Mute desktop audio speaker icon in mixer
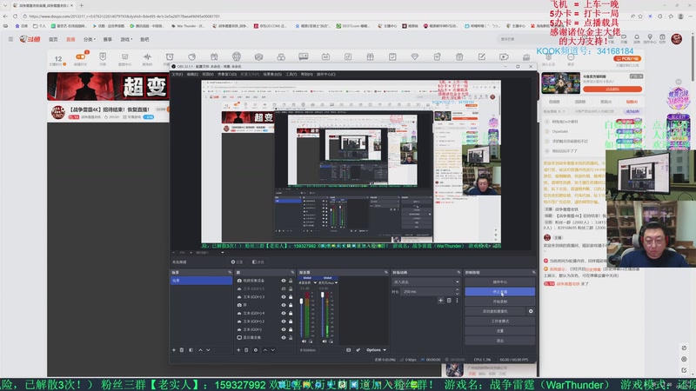 coord(304,341)
